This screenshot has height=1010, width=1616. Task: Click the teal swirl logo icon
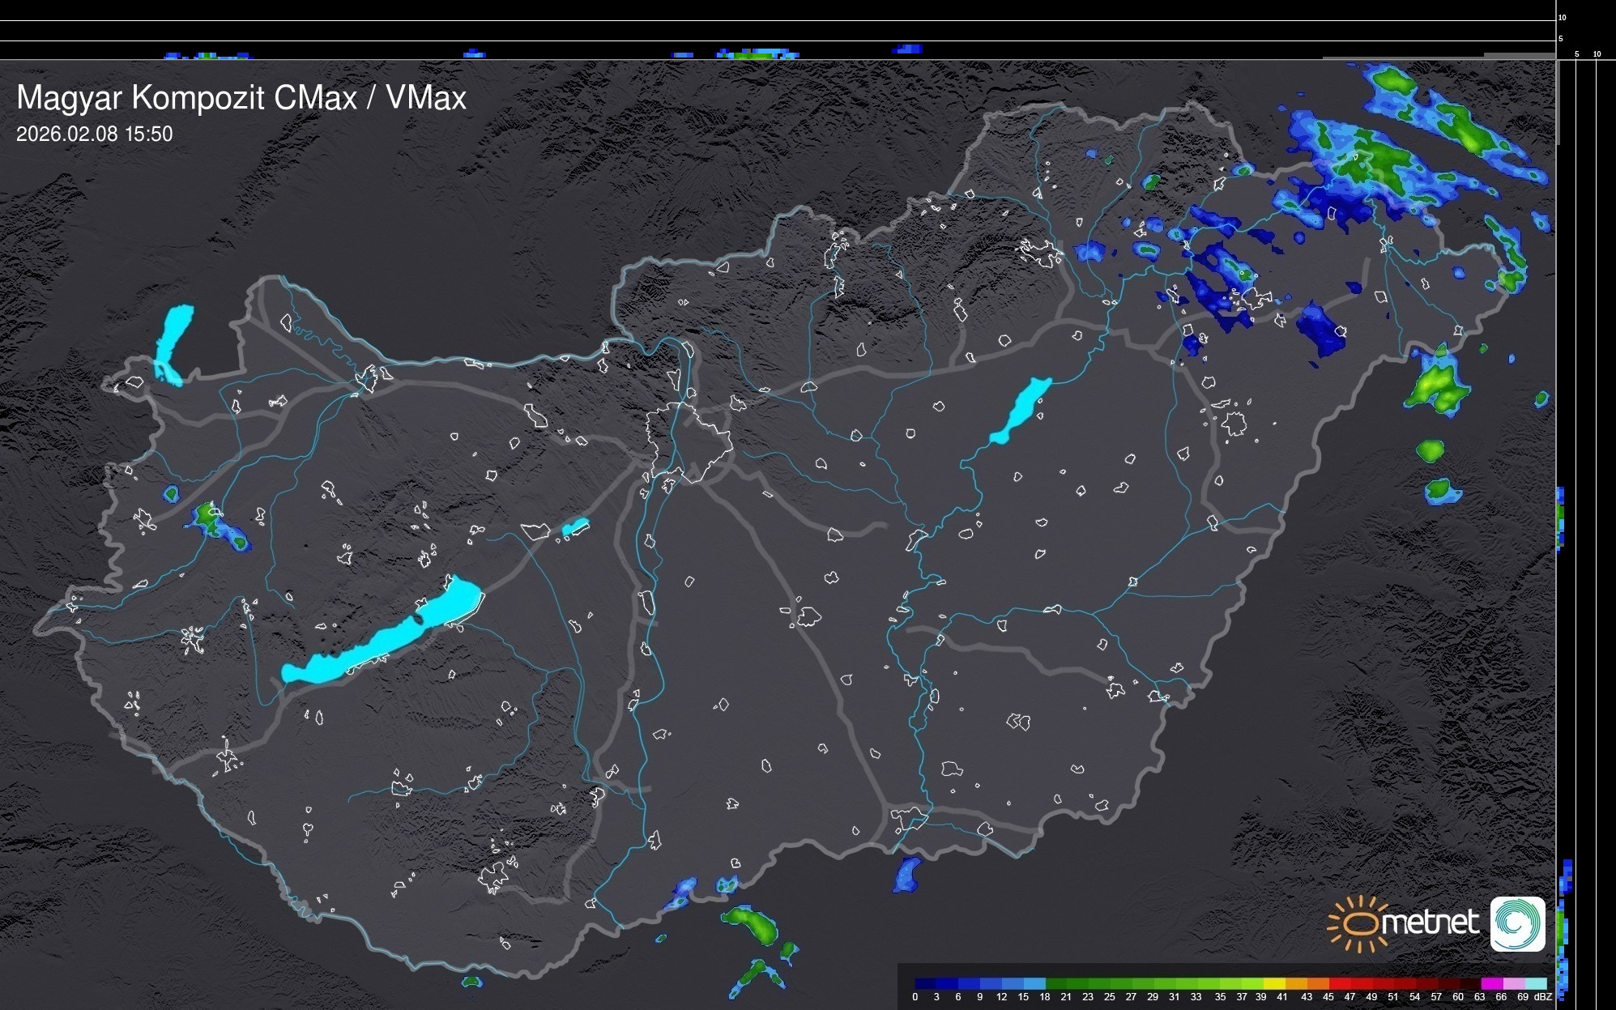pos(1517,923)
